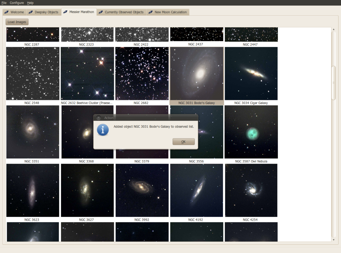The width and height of the screenshot is (341, 253).
Task: Close the Action dialog with its X icon
Action: pos(99,118)
